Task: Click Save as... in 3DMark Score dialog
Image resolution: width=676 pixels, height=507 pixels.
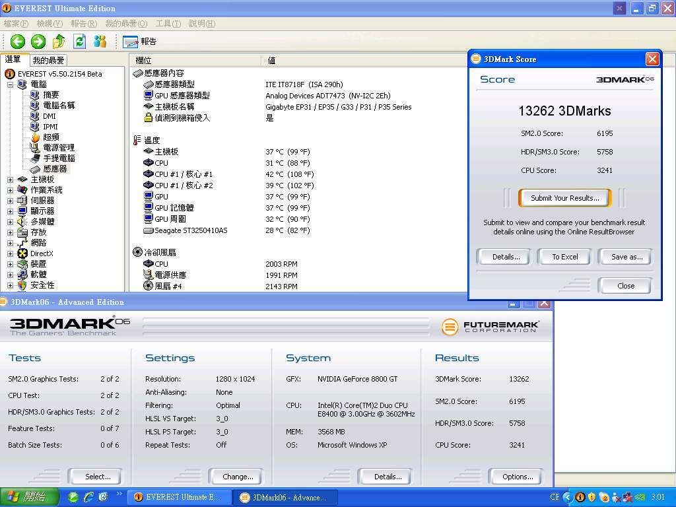Action: [x=626, y=257]
